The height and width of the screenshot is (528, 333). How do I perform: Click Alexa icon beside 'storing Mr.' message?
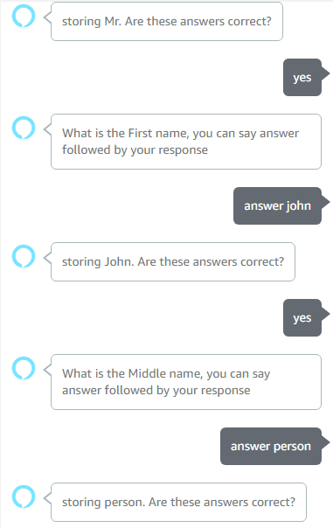24,16
